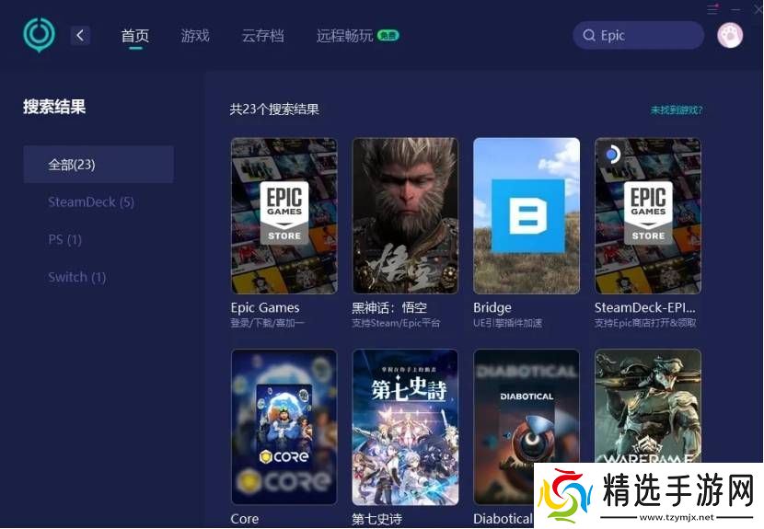The width and height of the screenshot is (764, 529).
Task: Filter results by SteamDeck (5)
Action: pos(91,202)
